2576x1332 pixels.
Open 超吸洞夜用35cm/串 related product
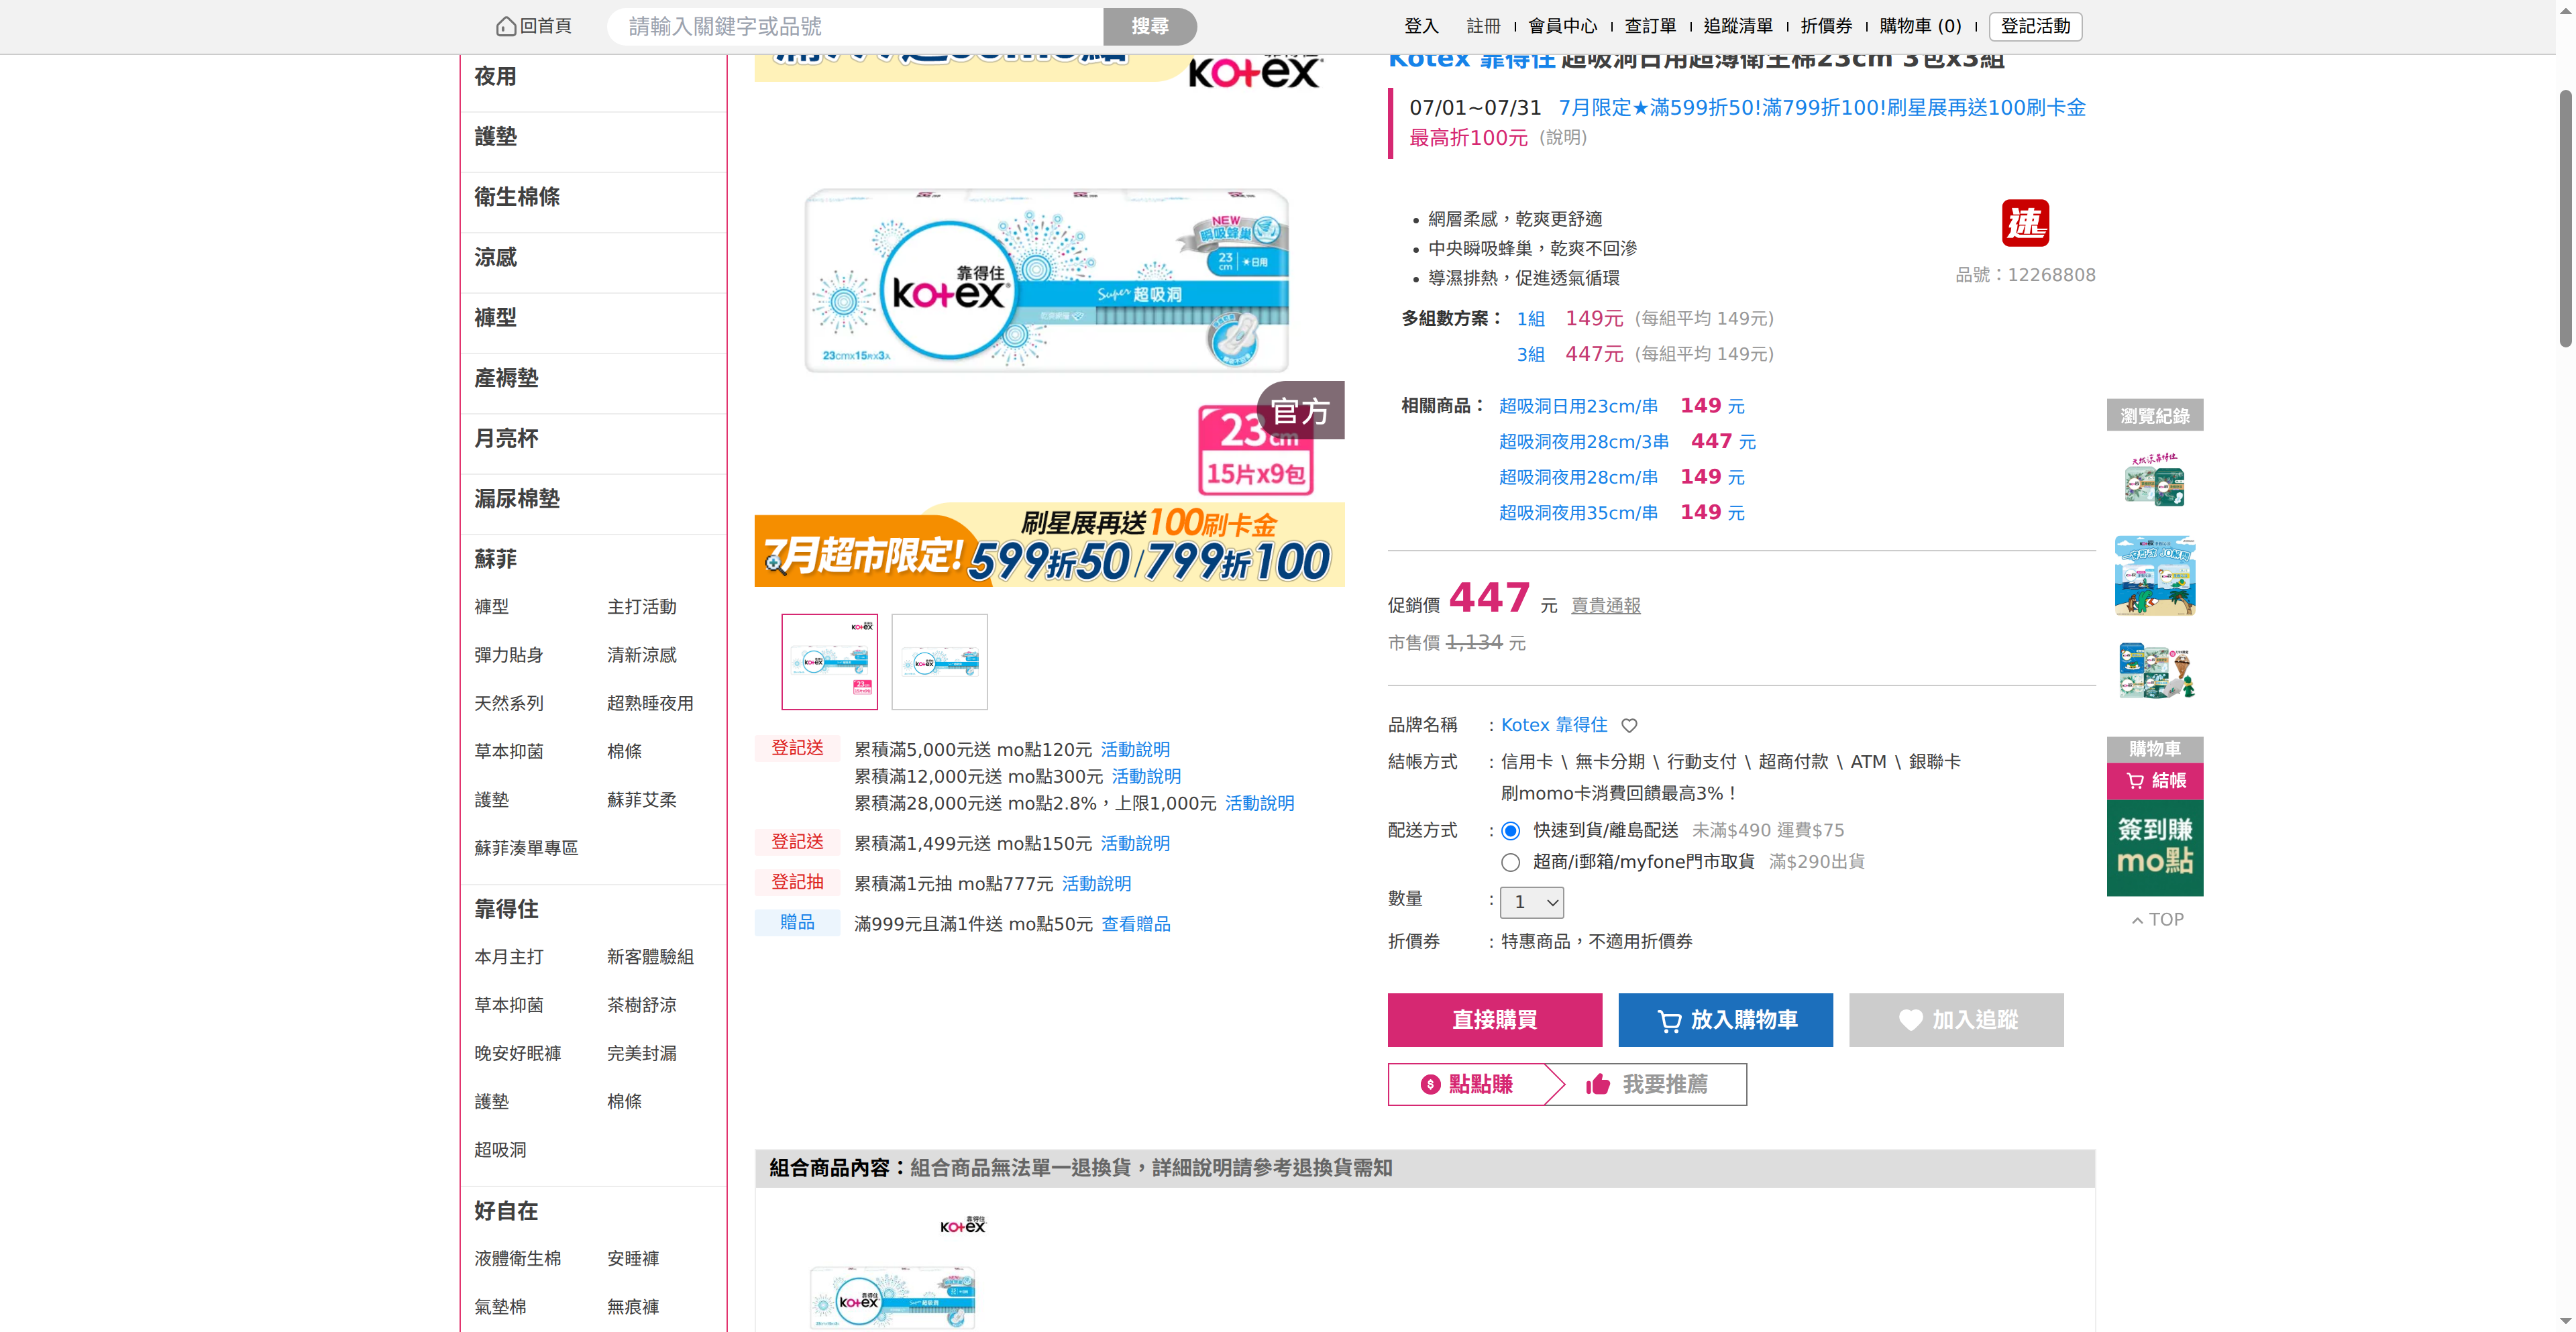[1578, 513]
